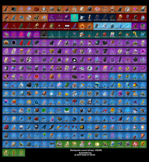Select the Ridgeback wings tile
149x162 pixels.
[74, 127]
